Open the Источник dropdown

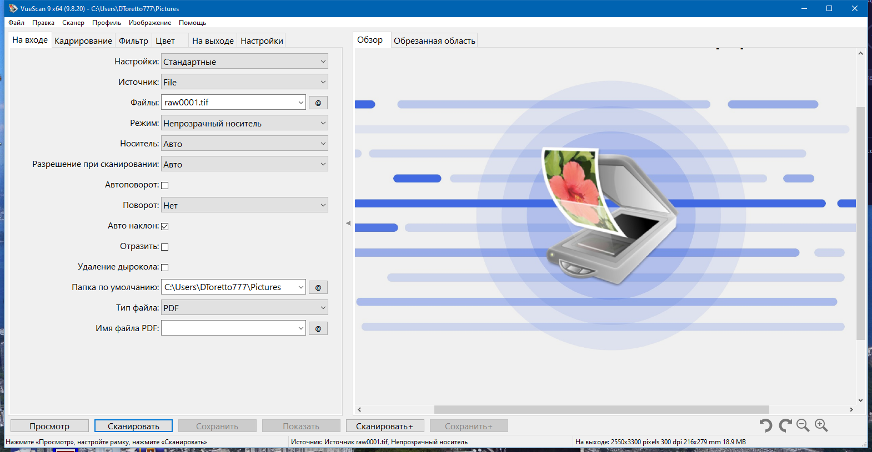pos(244,82)
